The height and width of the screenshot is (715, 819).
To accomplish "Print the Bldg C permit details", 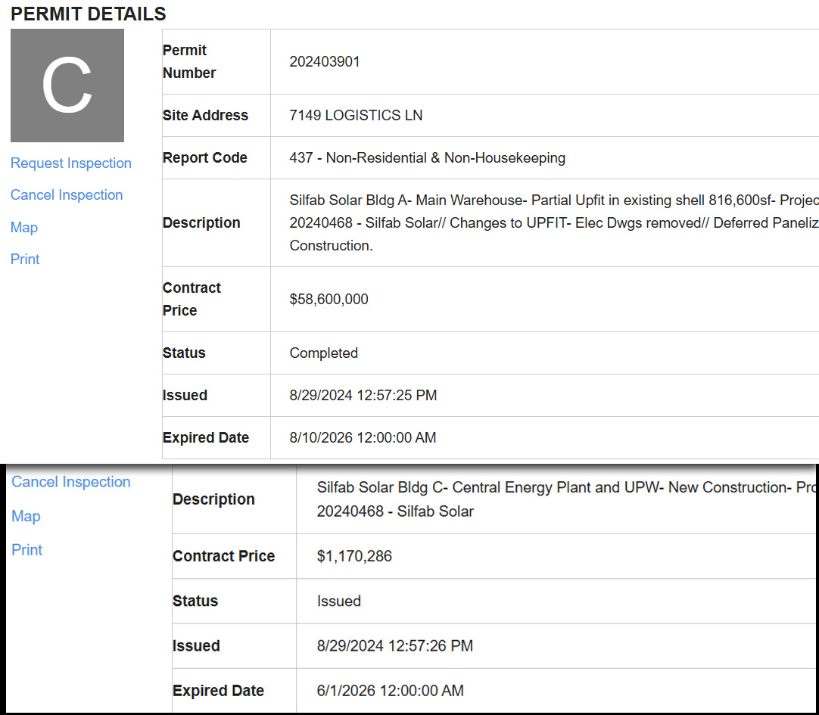I will tap(27, 550).
